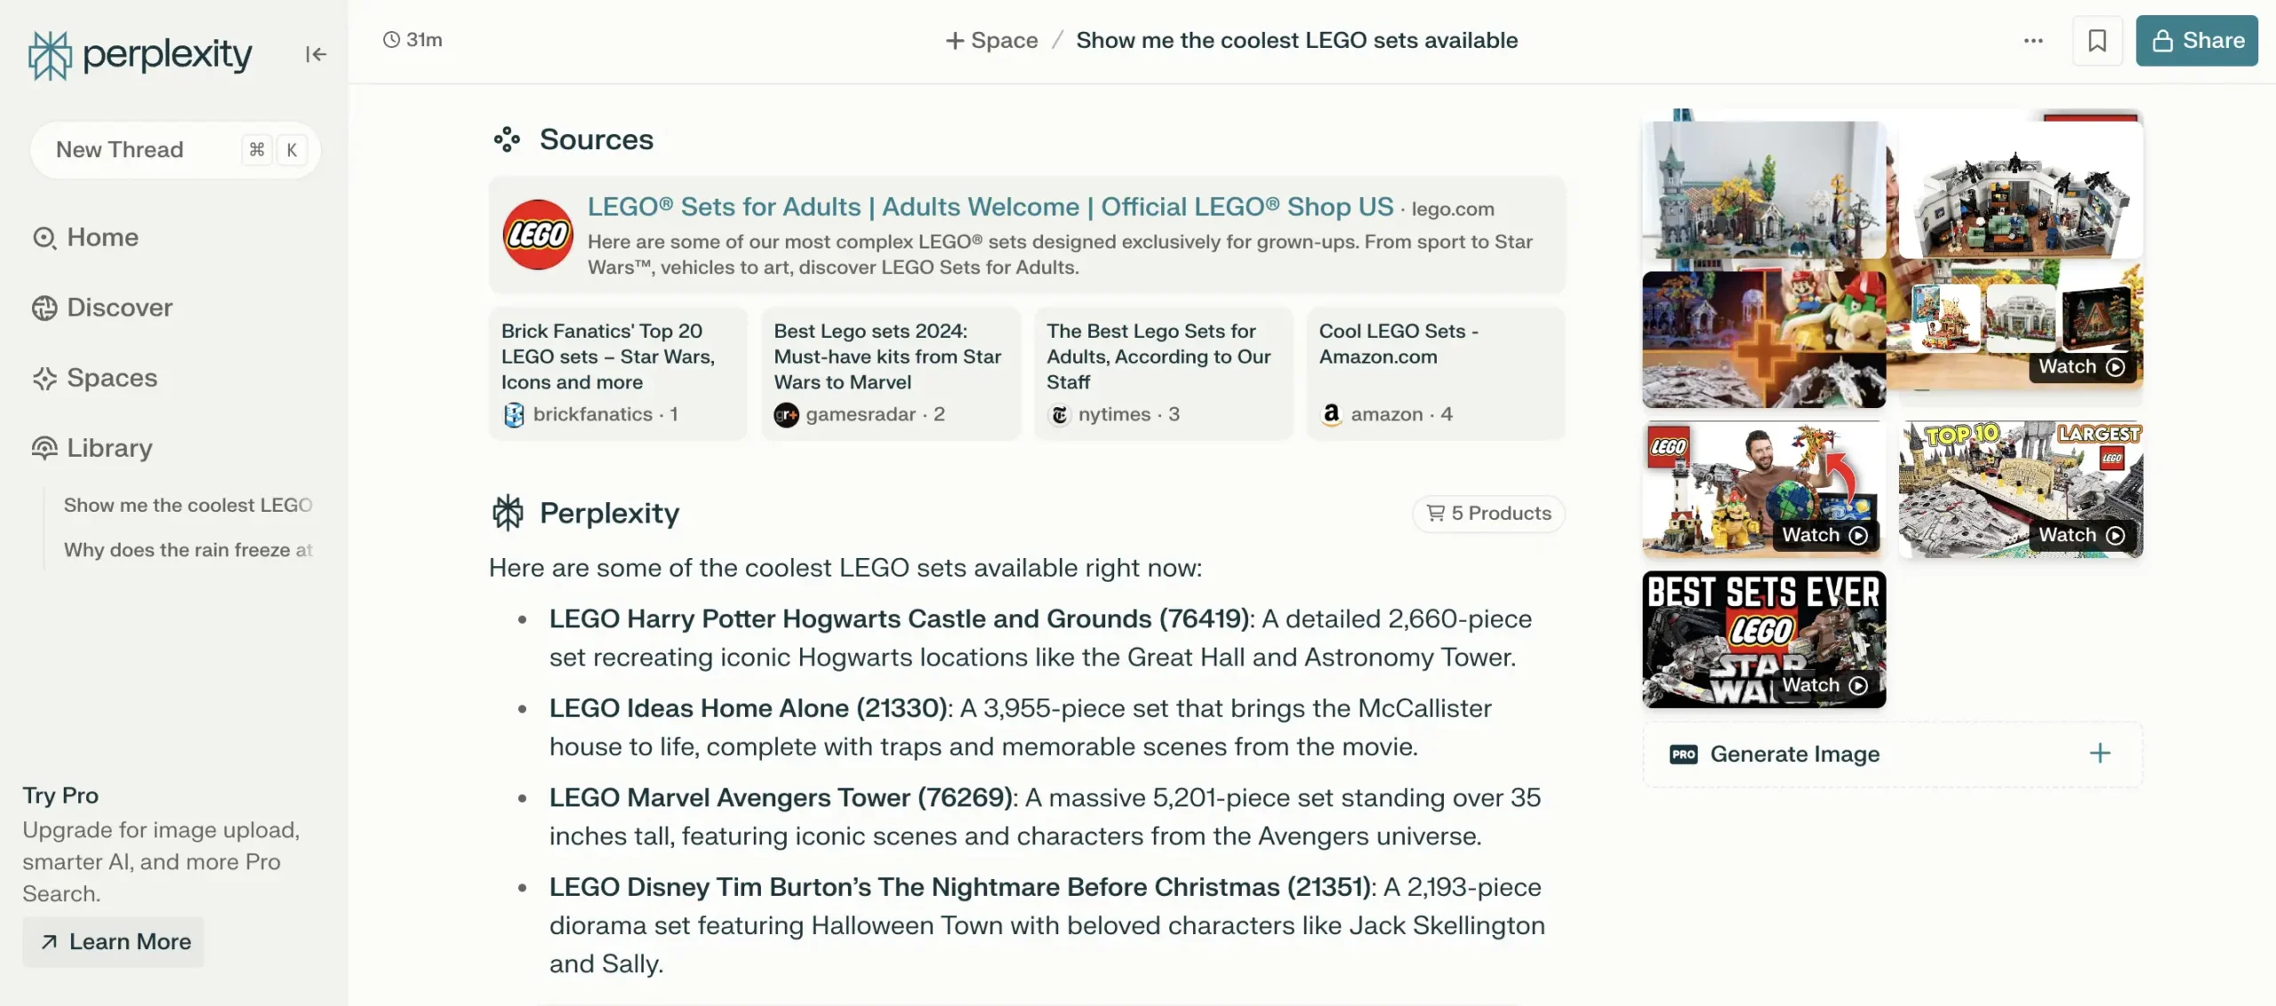Click the amazon favicon

(x=1331, y=415)
